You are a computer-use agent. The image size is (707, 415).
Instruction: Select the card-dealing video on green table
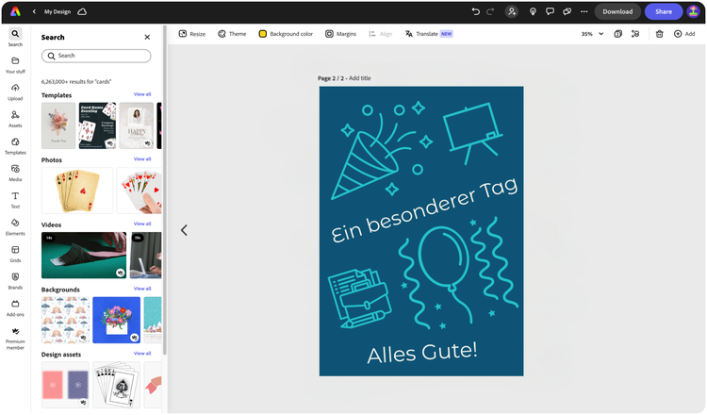[84, 256]
